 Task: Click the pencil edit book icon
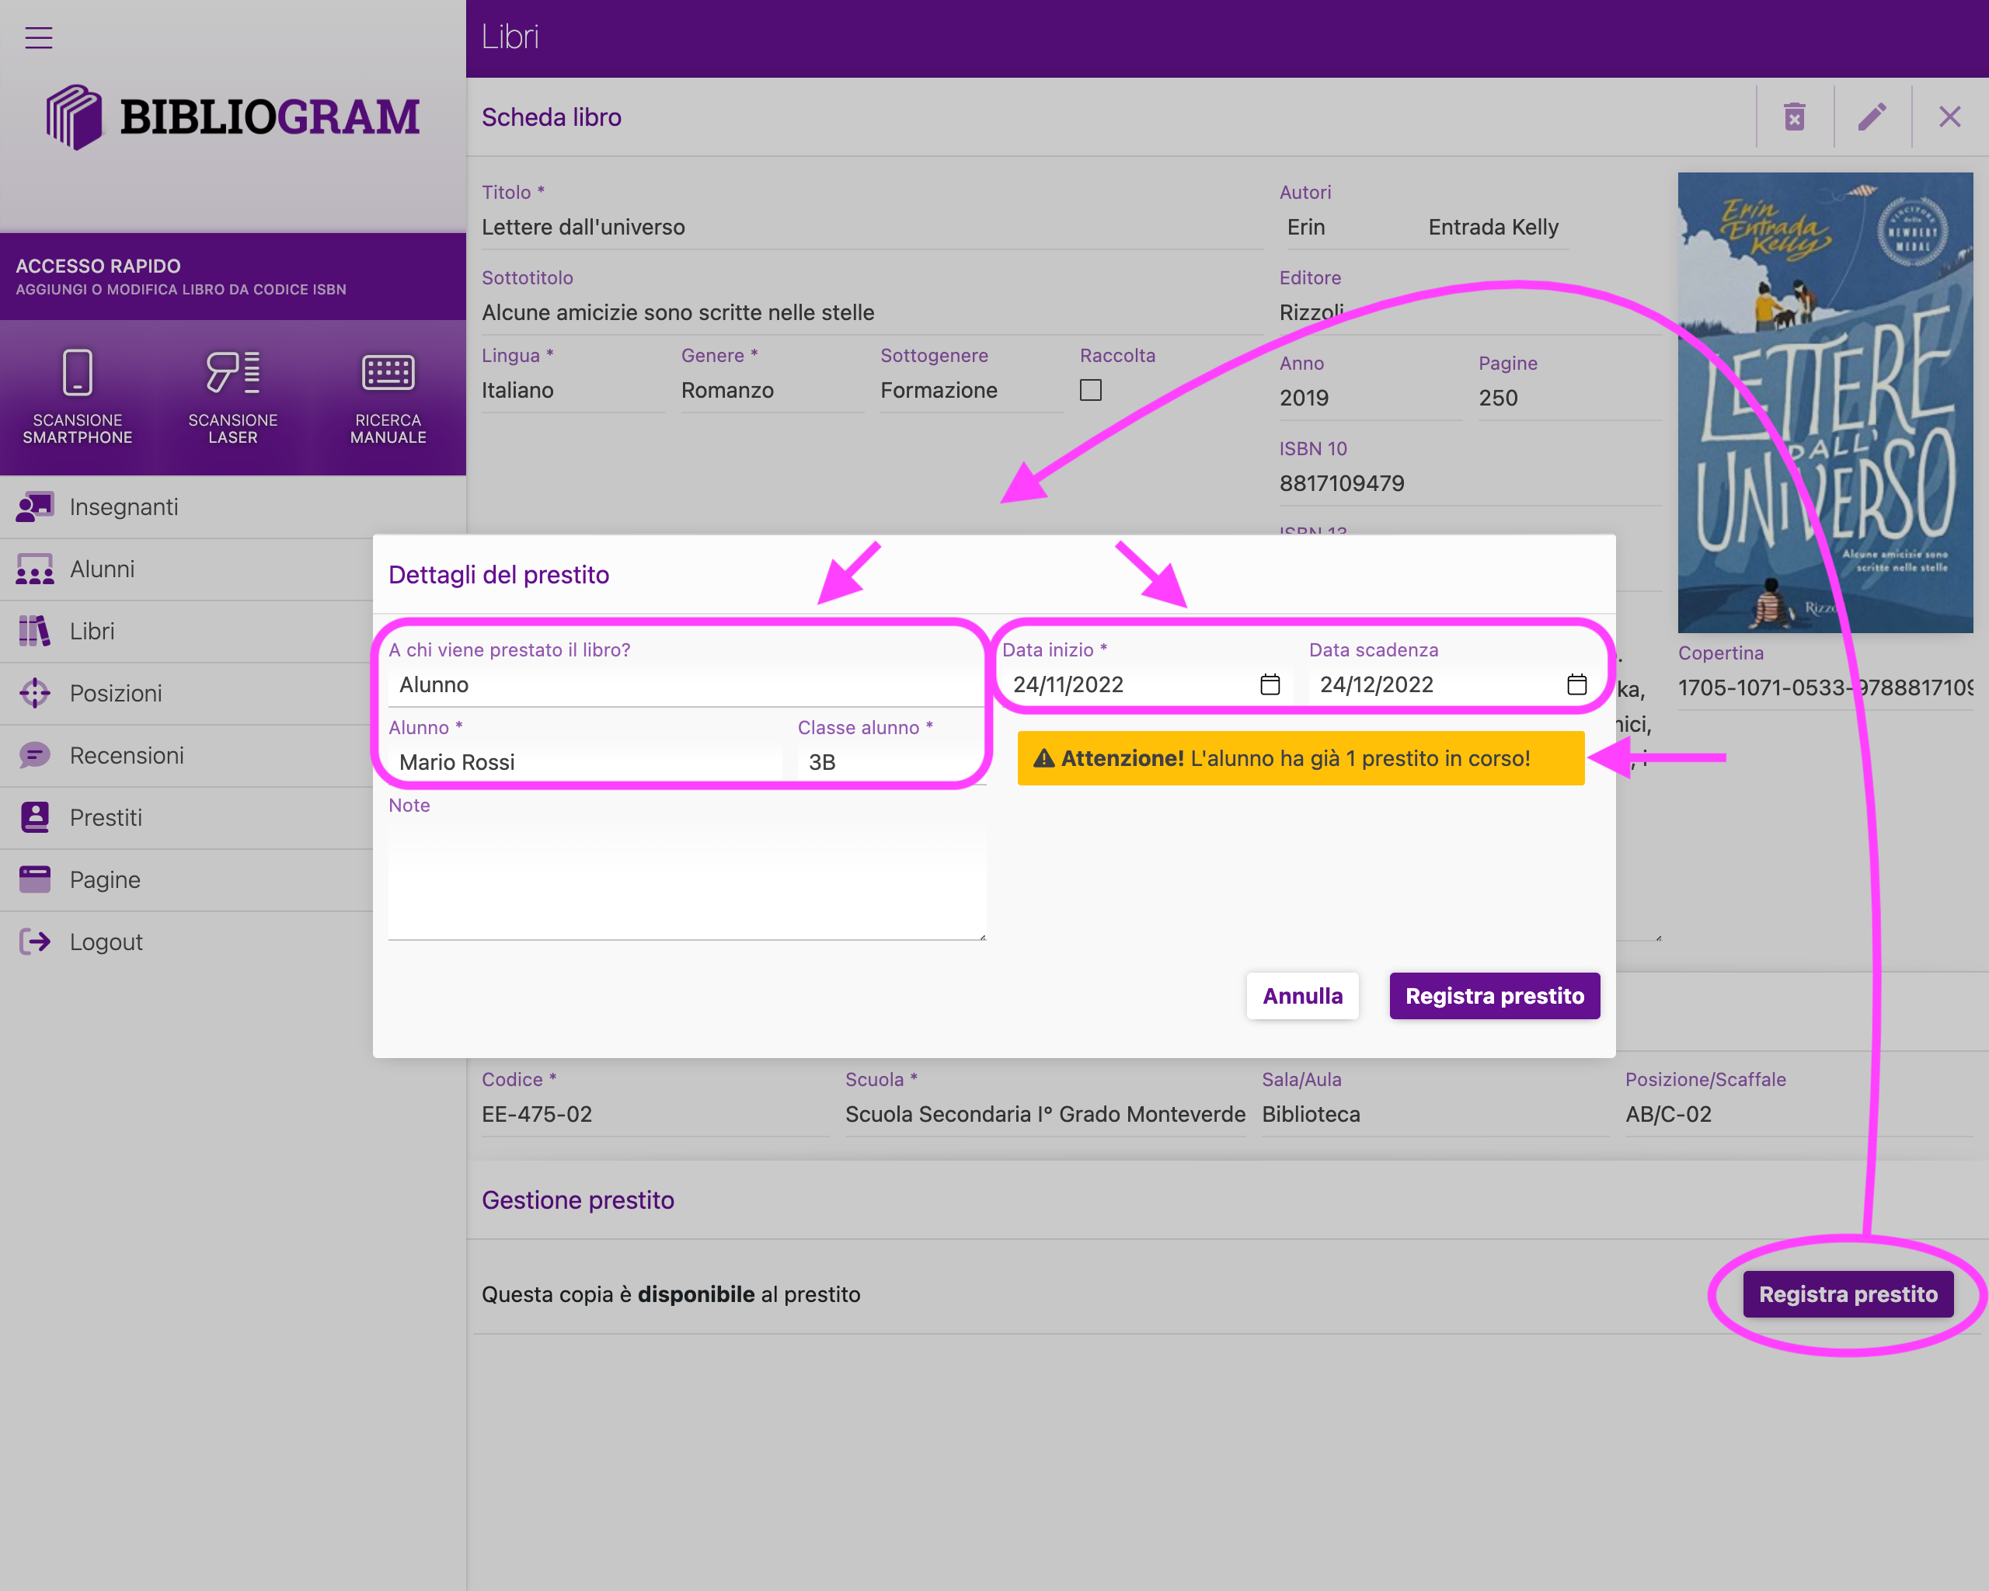pyautogui.click(x=1872, y=117)
